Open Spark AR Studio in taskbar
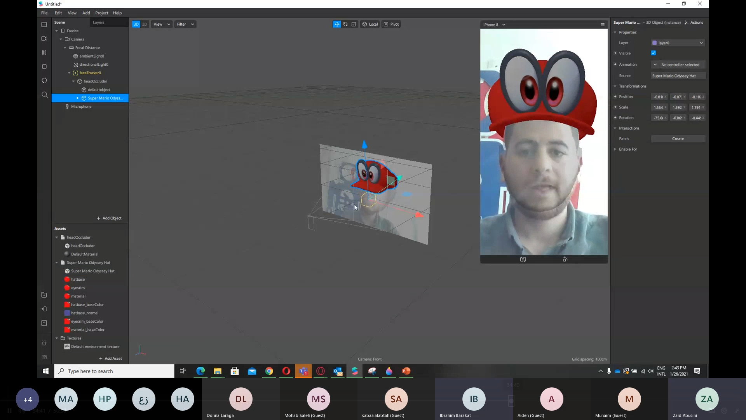This screenshot has width=746, height=420. click(355, 371)
